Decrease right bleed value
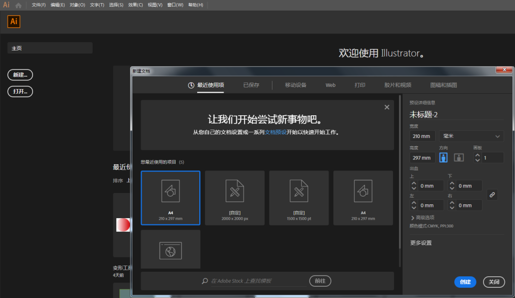Viewport: 515px width, 298px height. [x=452, y=208]
